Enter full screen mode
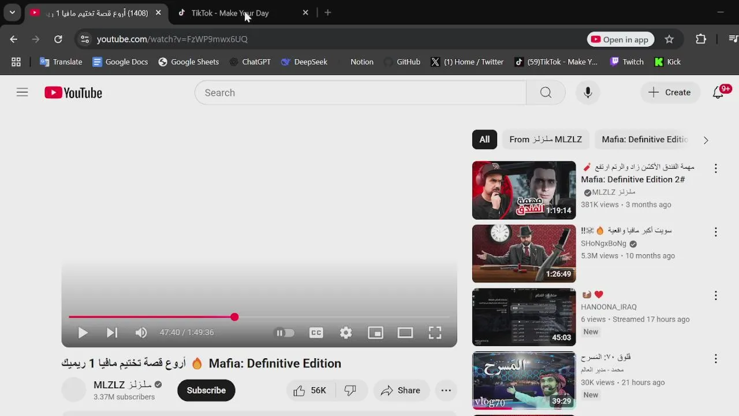 pyautogui.click(x=435, y=332)
